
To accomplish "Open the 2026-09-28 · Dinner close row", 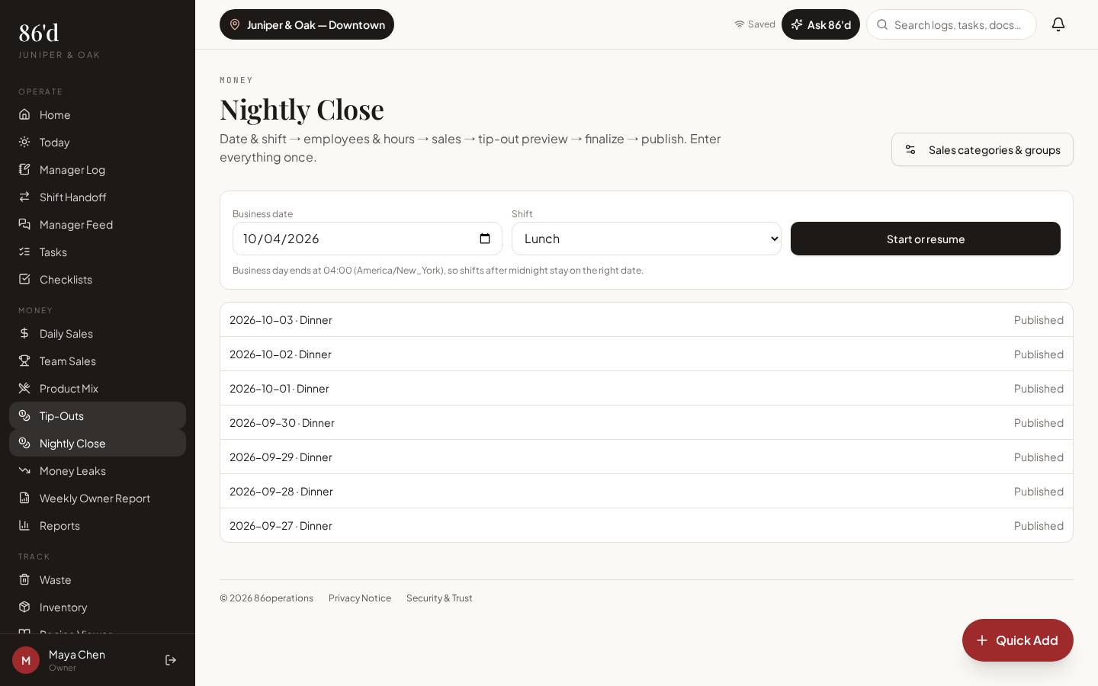I will click(x=647, y=491).
